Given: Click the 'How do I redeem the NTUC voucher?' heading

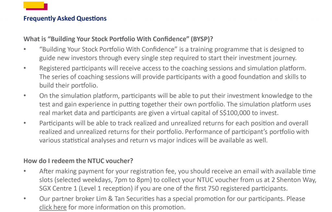Looking at the screenshot, I should click(x=78, y=161).
